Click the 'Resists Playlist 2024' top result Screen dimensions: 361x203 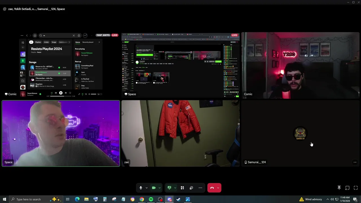47,49
